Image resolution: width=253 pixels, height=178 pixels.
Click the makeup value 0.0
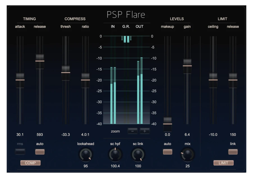[168, 135]
